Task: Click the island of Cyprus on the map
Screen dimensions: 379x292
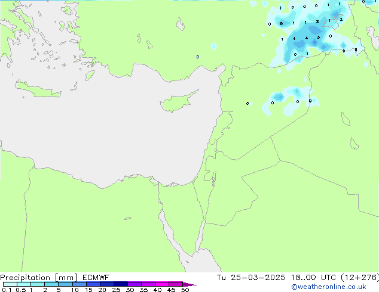Action: coord(178,102)
